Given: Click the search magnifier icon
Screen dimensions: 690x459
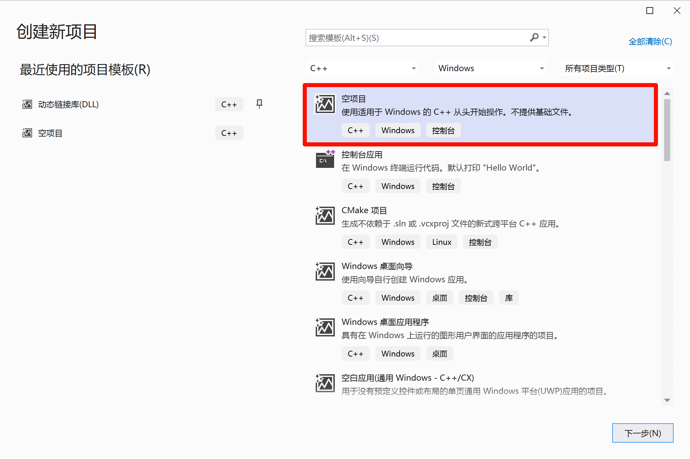Looking at the screenshot, I should (x=534, y=37).
